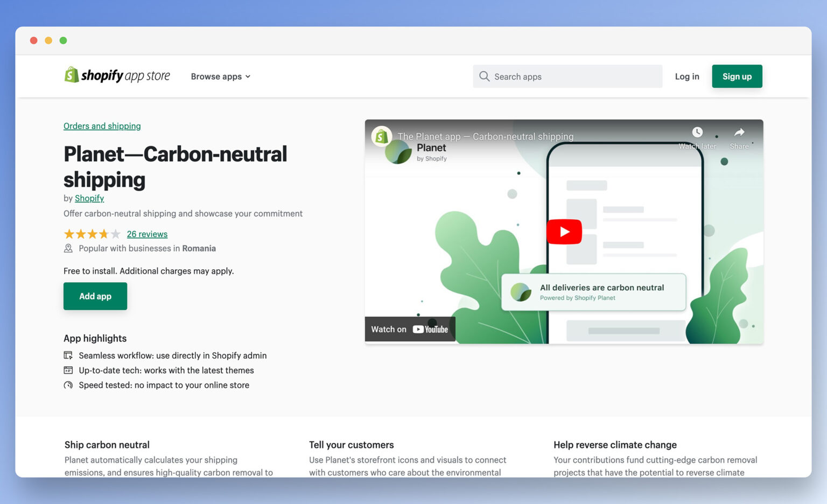Image resolution: width=827 pixels, height=504 pixels.
Task: Click the Watch later clock icon
Action: coord(697,132)
